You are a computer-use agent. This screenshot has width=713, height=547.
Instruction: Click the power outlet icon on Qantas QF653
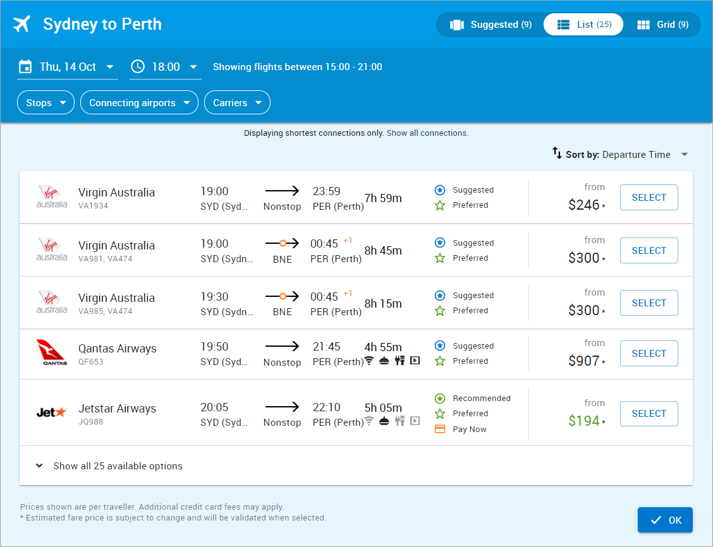399,361
